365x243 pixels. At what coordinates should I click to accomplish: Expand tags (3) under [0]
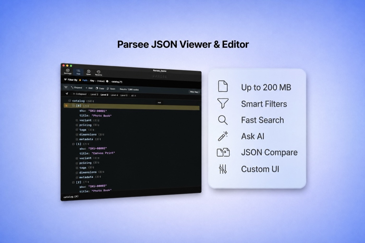pos(77,130)
